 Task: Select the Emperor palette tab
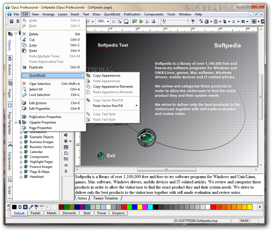click(118, 213)
